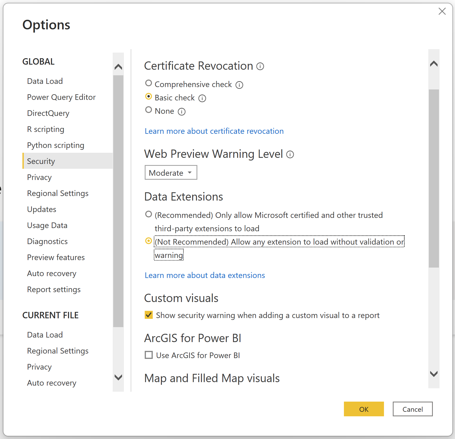455x439 pixels.
Task: Click the settings pane scroll-down arrow
Action: click(x=434, y=374)
